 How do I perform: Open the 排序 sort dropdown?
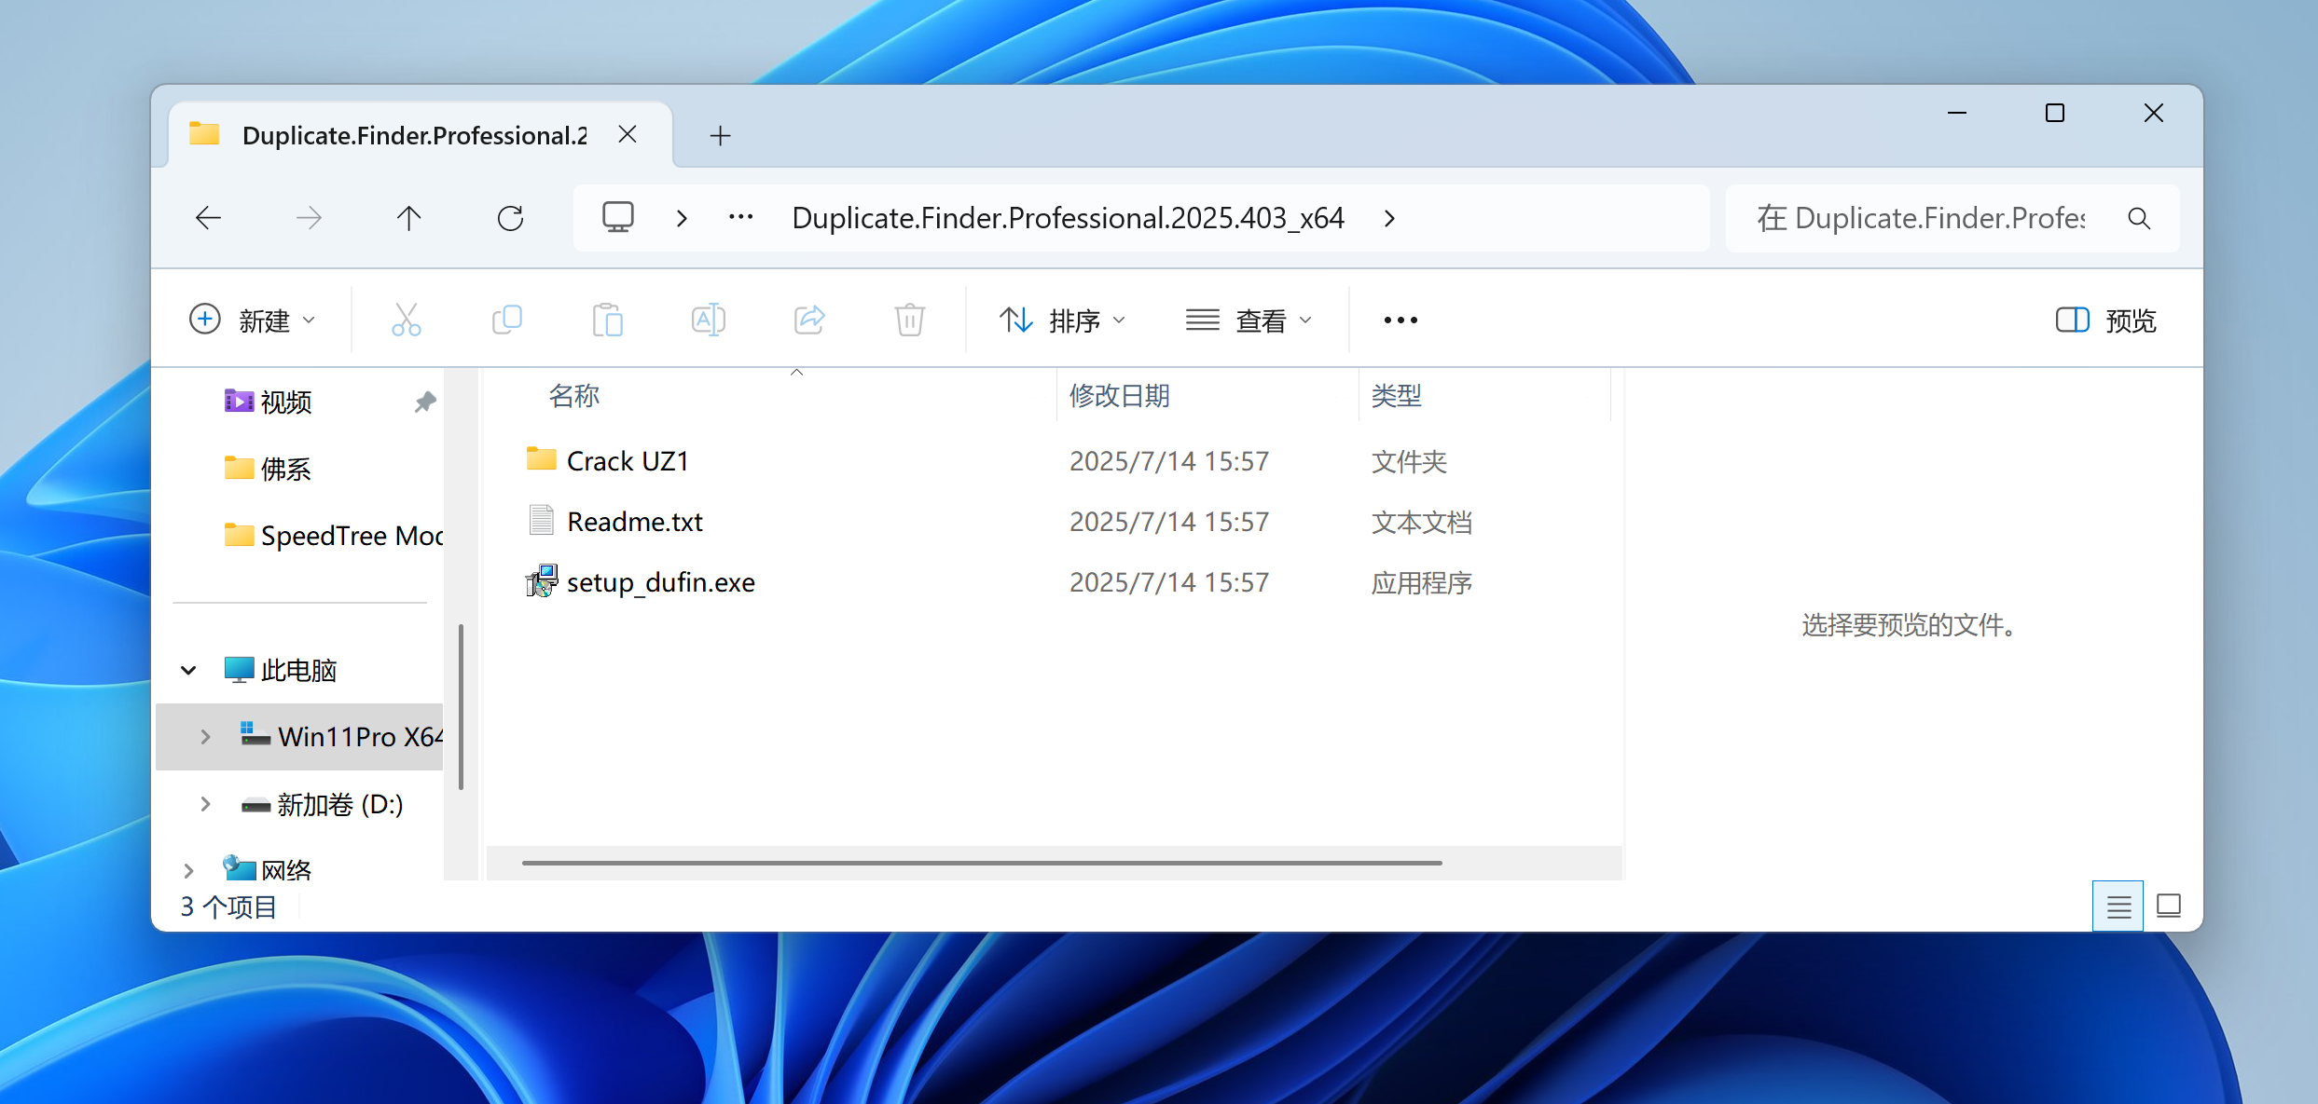tap(1063, 320)
